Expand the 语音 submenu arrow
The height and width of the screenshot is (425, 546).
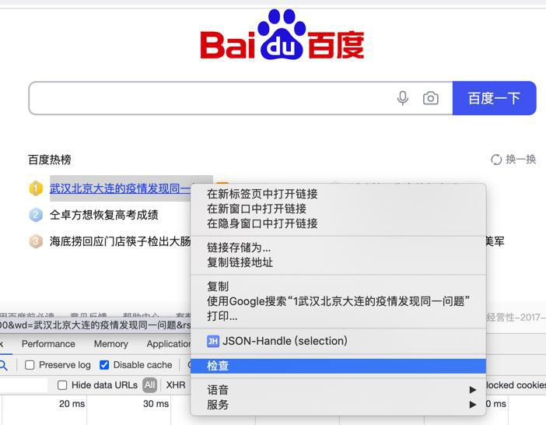(x=473, y=390)
